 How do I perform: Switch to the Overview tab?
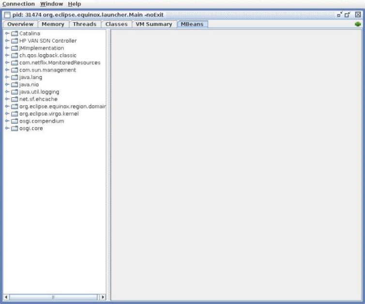[20, 24]
